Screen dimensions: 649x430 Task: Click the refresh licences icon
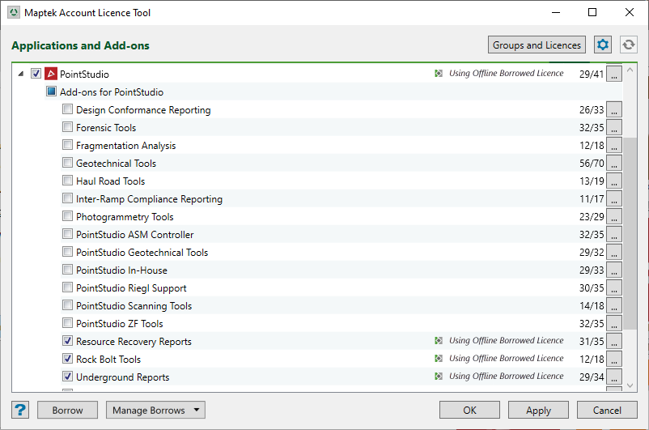[x=628, y=45]
